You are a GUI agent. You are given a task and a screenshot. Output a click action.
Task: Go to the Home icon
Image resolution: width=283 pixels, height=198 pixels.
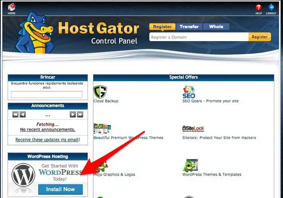click(x=12, y=7)
